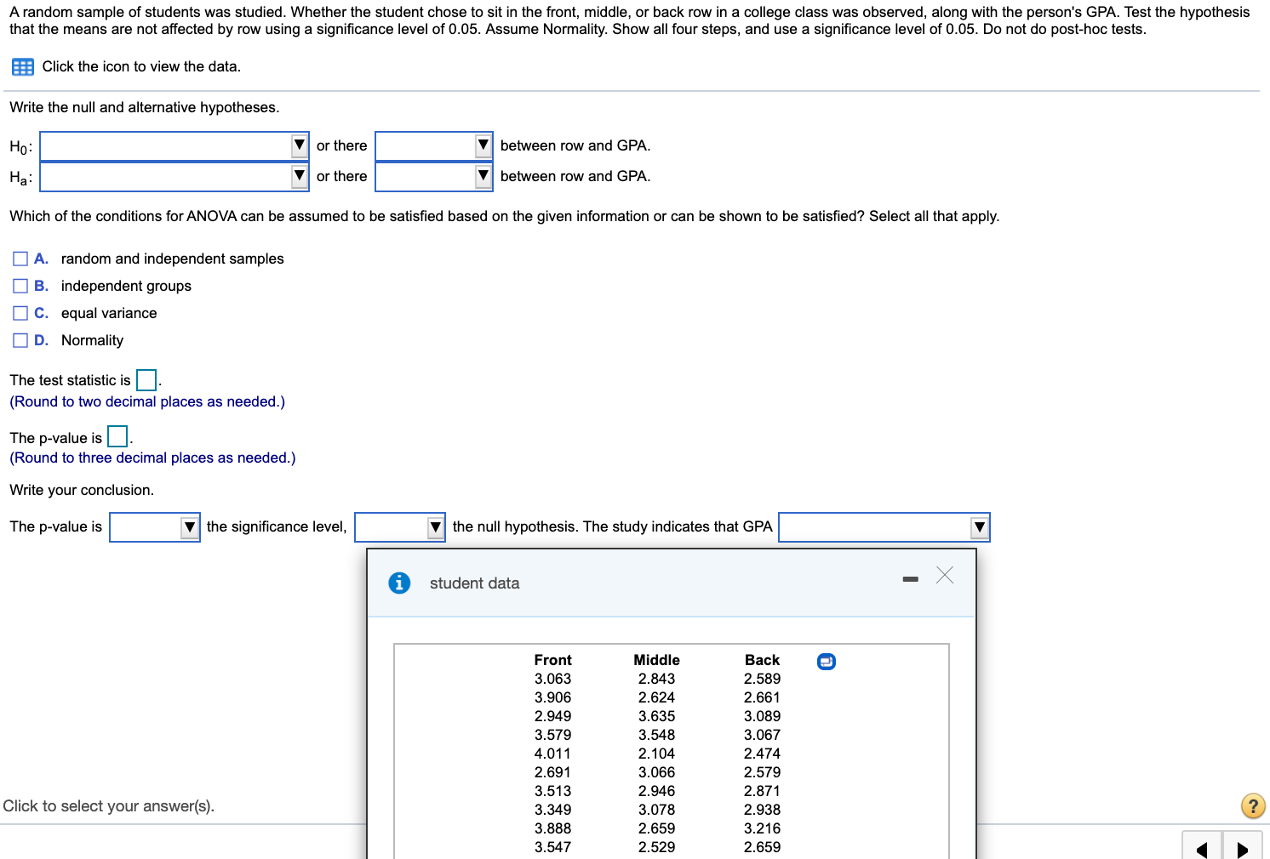Select the Front column header
The image size is (1270, 859).
pos(552,660)
